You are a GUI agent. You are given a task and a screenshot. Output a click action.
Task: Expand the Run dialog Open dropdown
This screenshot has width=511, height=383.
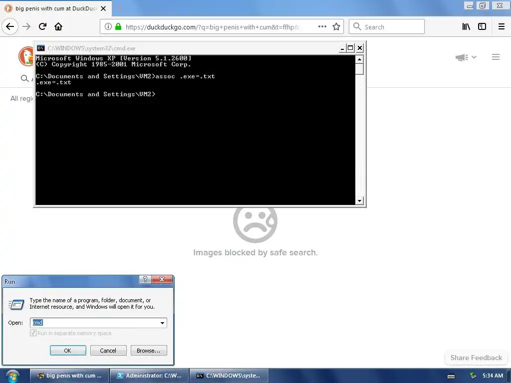tap(162, 323)
